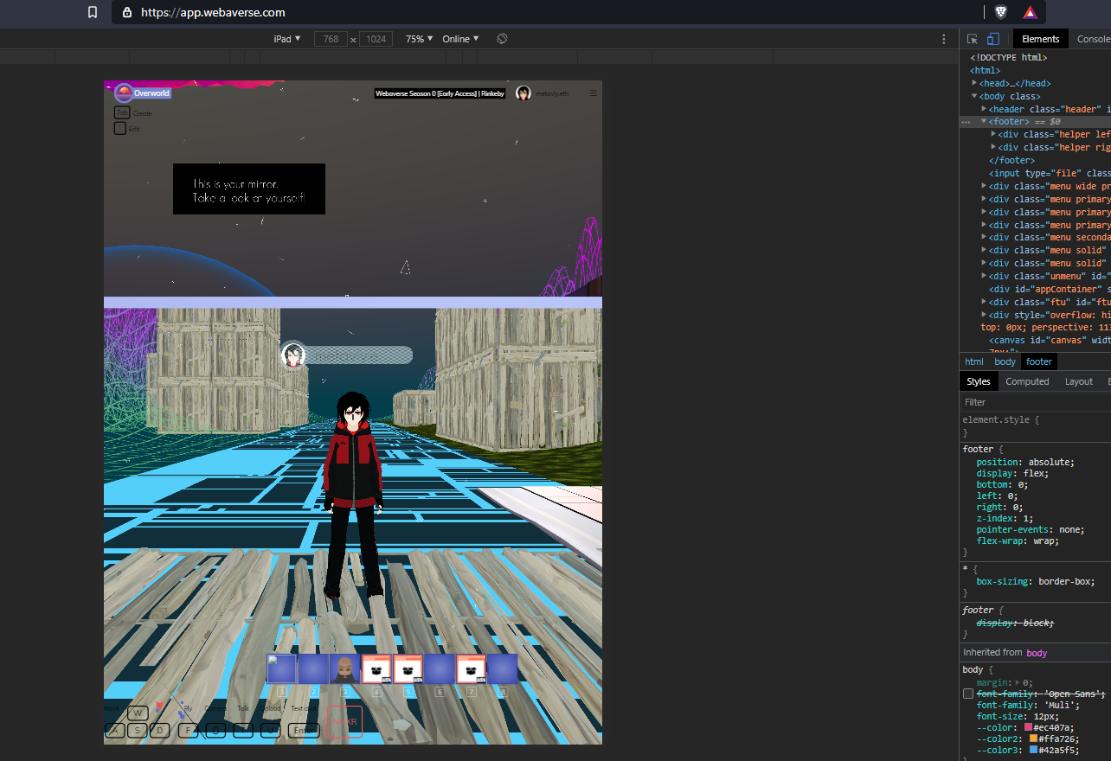Switch to the Console tab in DevTools
This screenshot has height=761, width=1111.
click(x=1092, y=38)
